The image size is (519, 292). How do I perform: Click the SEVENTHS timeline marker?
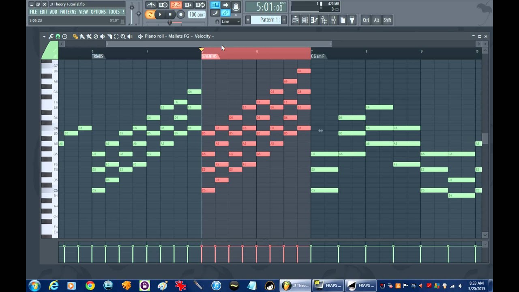click(x=210, y=56)
